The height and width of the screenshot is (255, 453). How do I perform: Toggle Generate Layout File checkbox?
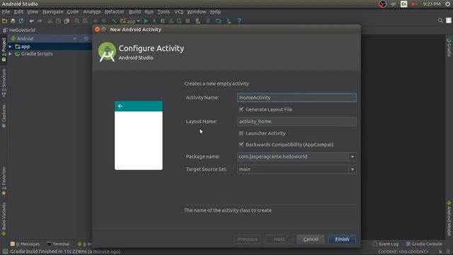click(241, 109)
